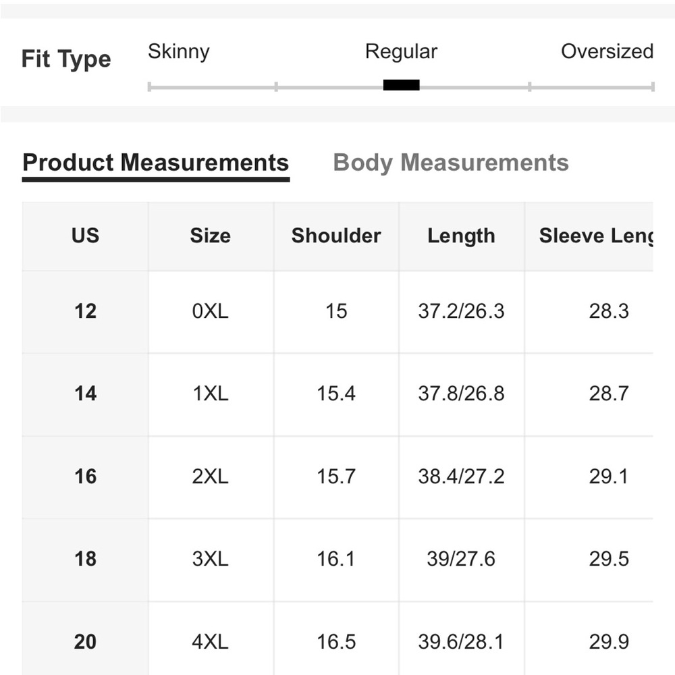Click the Regular fit slider marker
This screenshot has height=675, width=675.
click(401, 85)
